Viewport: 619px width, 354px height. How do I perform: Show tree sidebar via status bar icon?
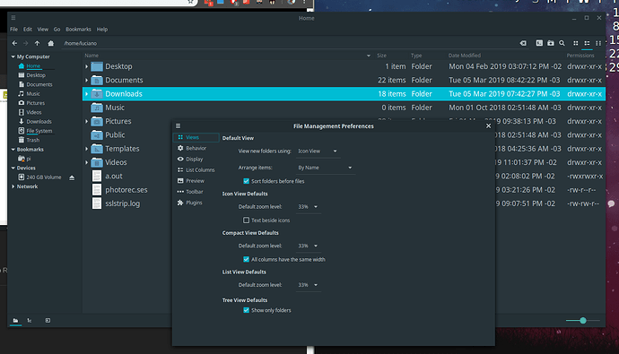tap(30, 321)
